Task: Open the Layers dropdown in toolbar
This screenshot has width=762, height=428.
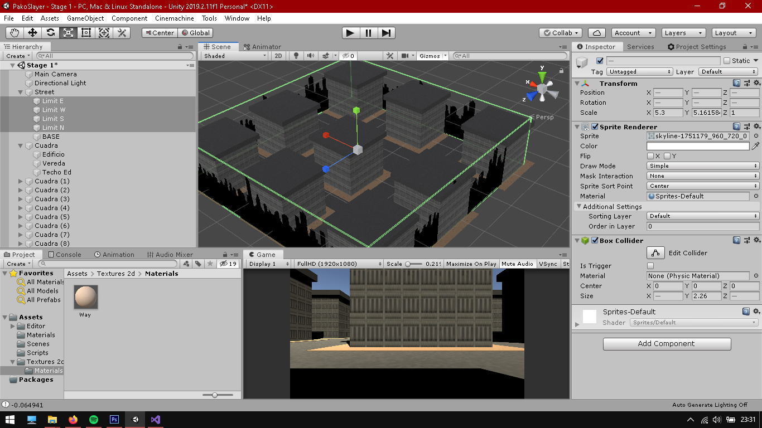Action: 683,33
